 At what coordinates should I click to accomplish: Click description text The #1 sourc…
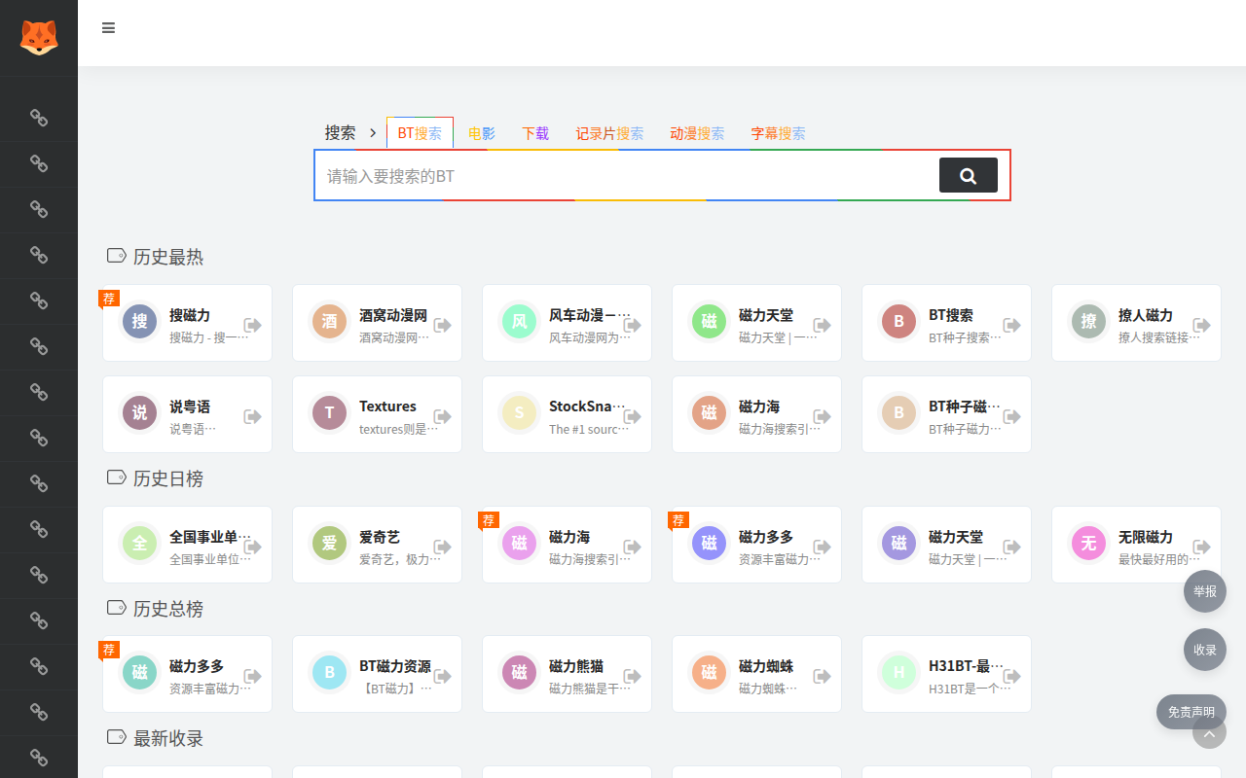pyautogui.click(x=589, y=429)
